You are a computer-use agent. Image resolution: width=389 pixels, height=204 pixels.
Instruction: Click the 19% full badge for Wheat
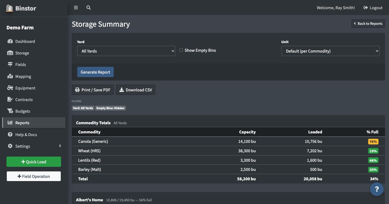pos(373,151)
